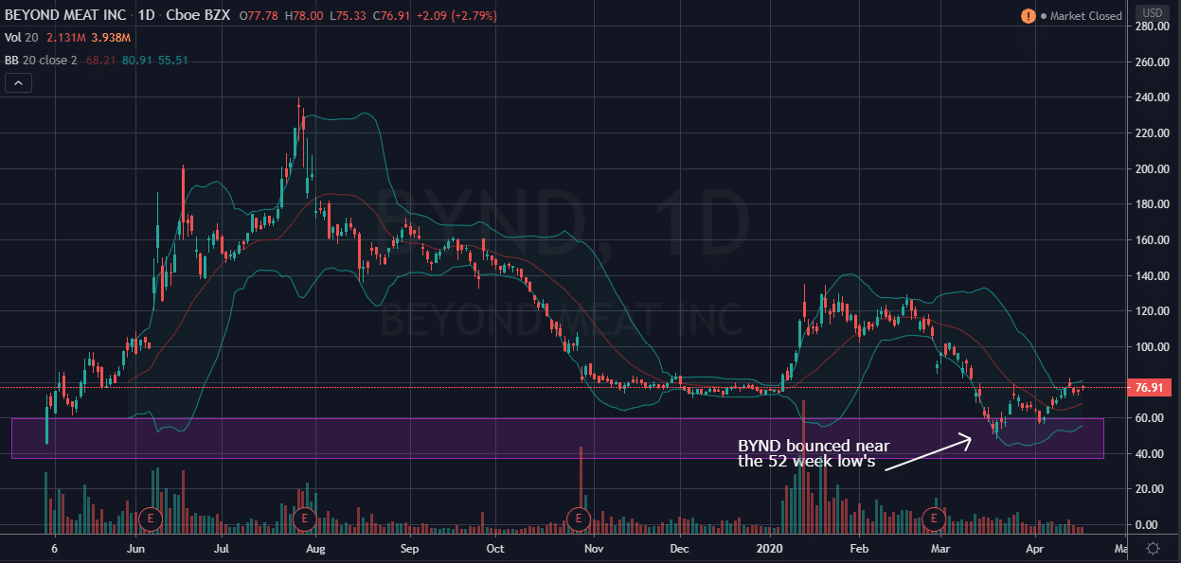
Task: Click the 160.00 price axis label
Action: pos(1154,240)
